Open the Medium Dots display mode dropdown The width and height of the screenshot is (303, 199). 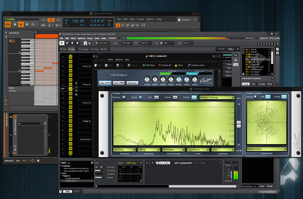[x=267, y=149]
